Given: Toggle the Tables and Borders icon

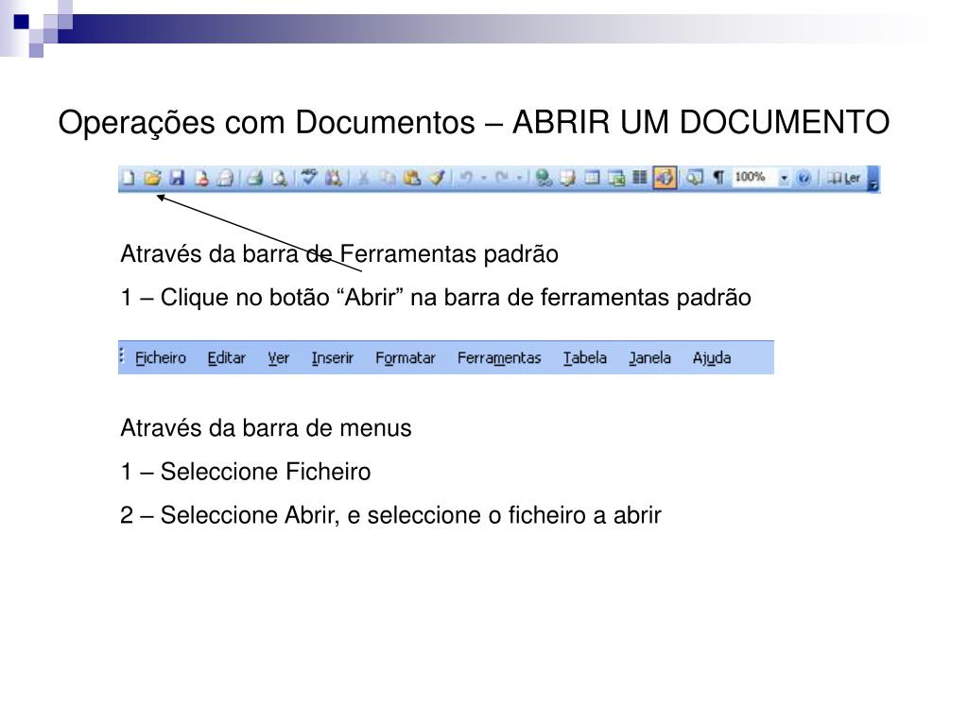Looking at the screenshot, I should tap(567, 178).
